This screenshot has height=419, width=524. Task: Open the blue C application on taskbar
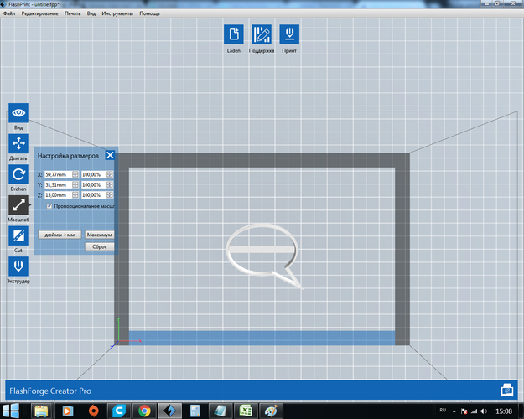click(119, 411)
